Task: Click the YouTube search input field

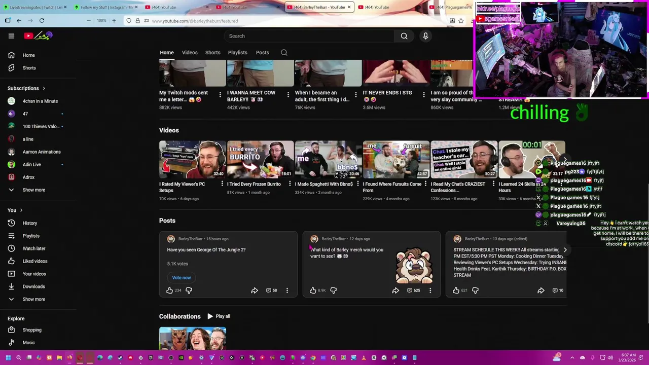Action: [309, 36]
